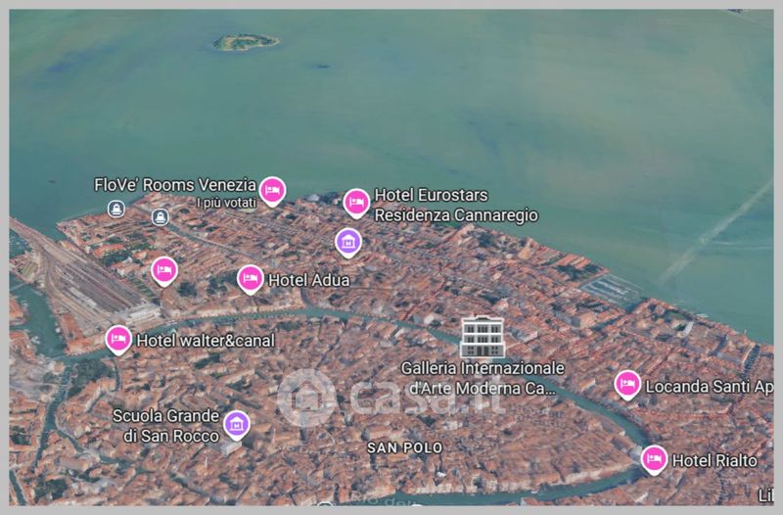Select the 'Galleria Internazionale d'Arte Moderna' label

click(x=484, y=378)
